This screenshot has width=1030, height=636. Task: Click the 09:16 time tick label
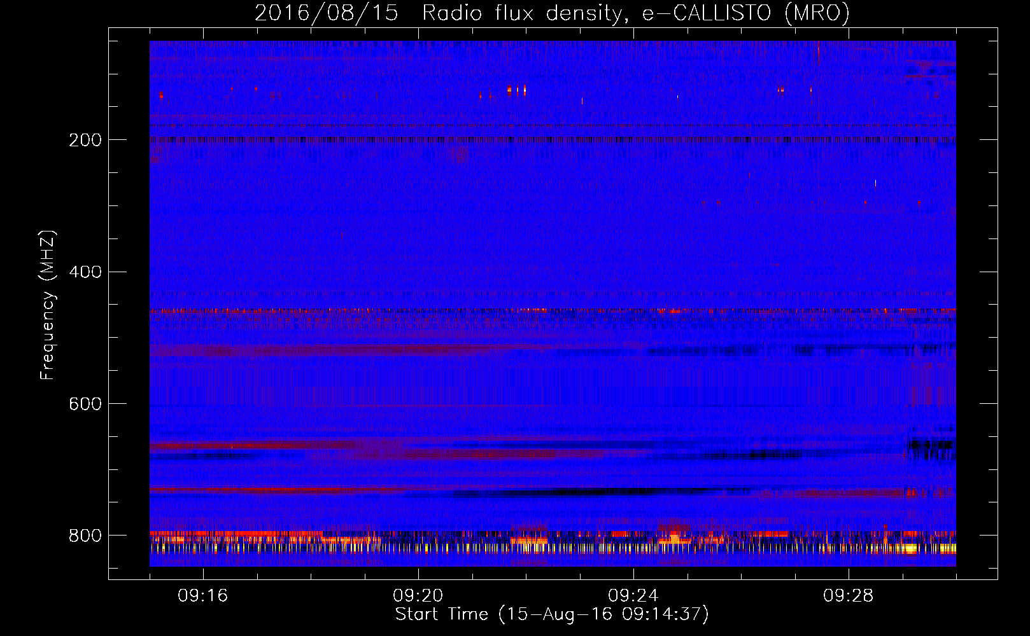[x=203, y=596]
